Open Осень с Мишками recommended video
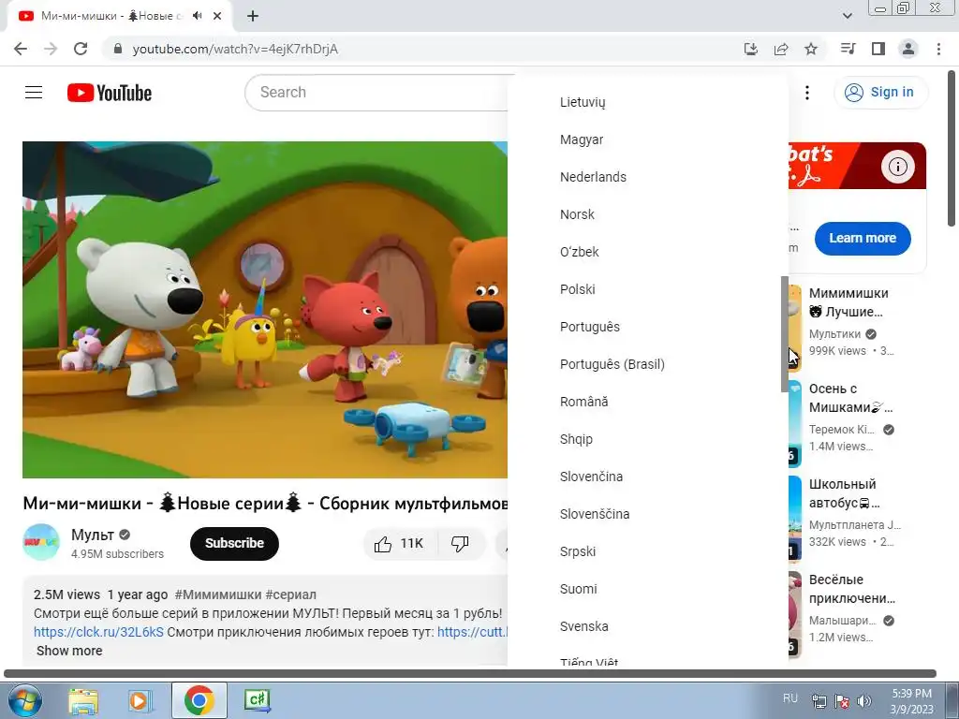This screenshot has width=959, height=719. (x=850, y=397)
